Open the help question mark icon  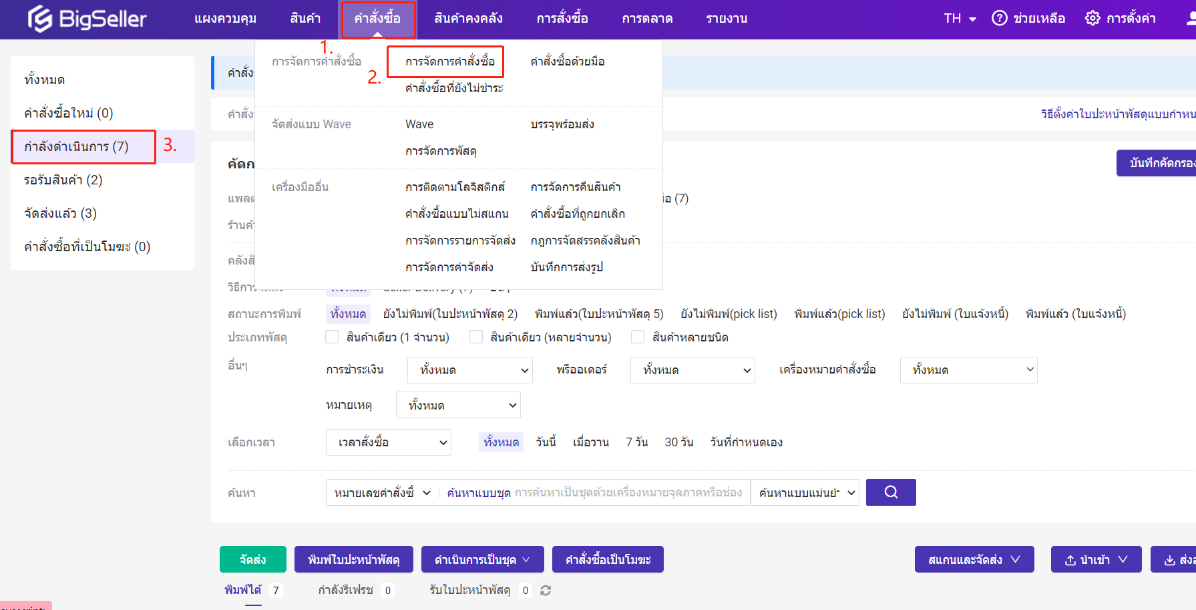(x=999, y=18)
